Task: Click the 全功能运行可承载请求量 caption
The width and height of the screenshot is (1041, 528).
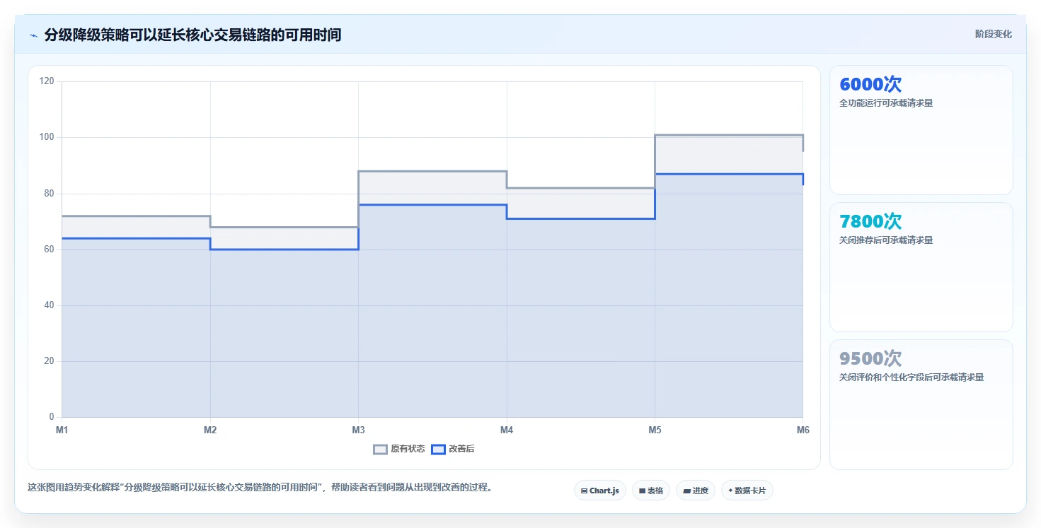Action: coord(886,103)
